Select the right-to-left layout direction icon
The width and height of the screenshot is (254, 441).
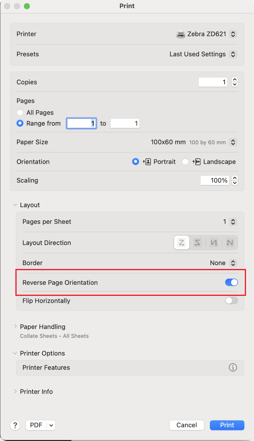[x=197, y=242]
